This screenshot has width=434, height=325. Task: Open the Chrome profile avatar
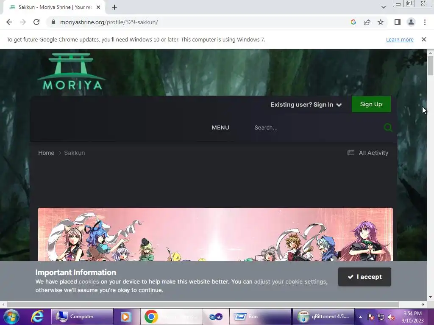point(411,22)
